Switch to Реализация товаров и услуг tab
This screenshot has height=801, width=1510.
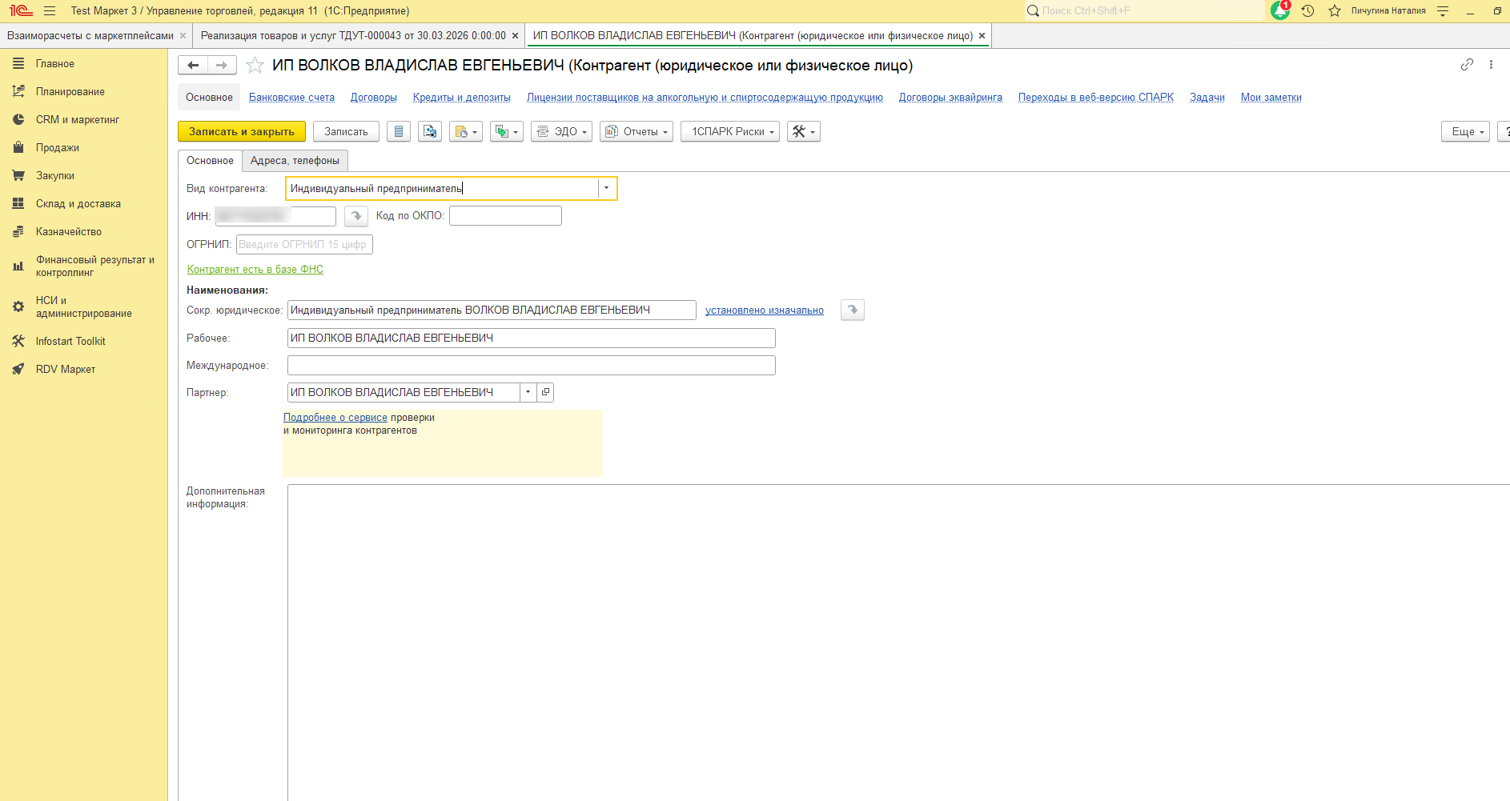pos(353,36)
